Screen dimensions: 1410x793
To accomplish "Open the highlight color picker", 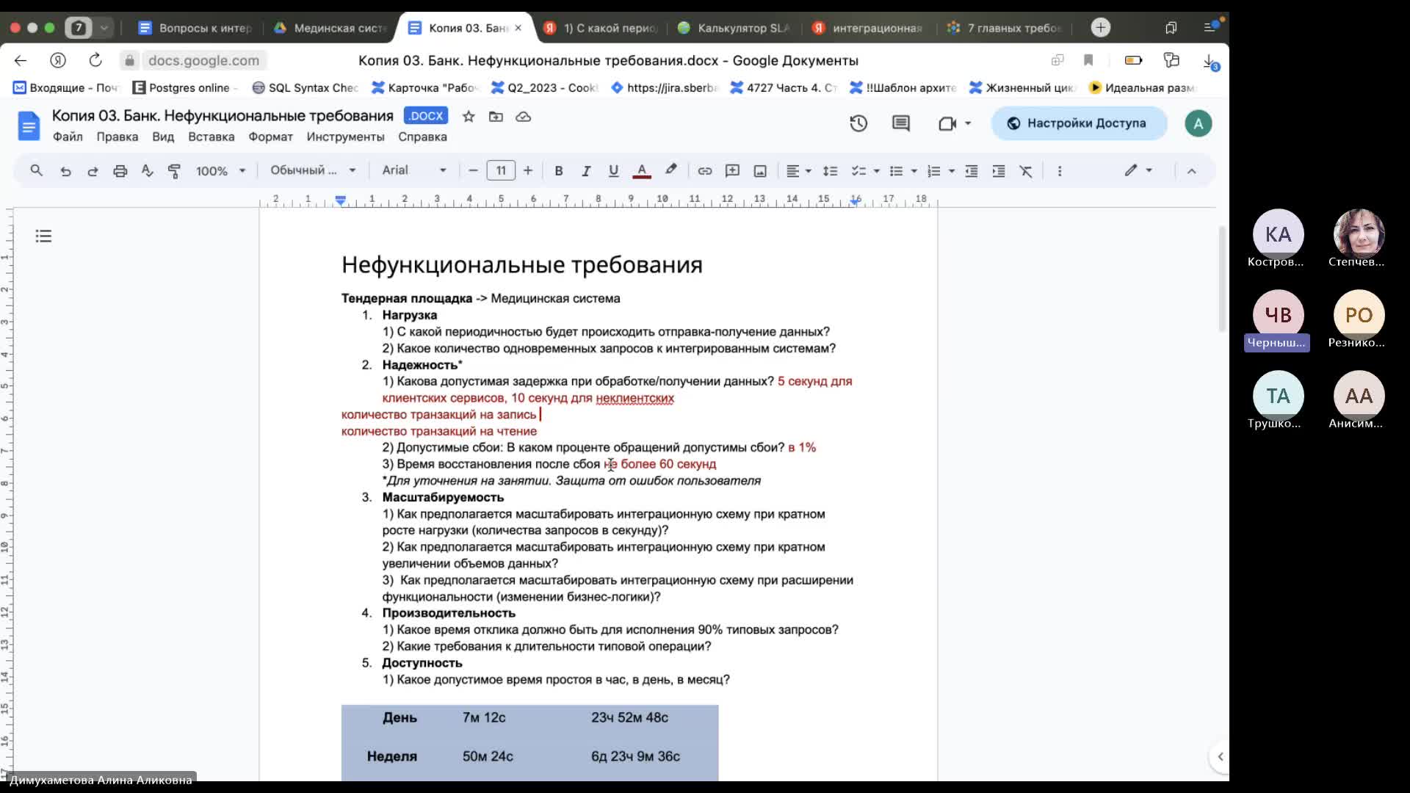I will [670, 170].
